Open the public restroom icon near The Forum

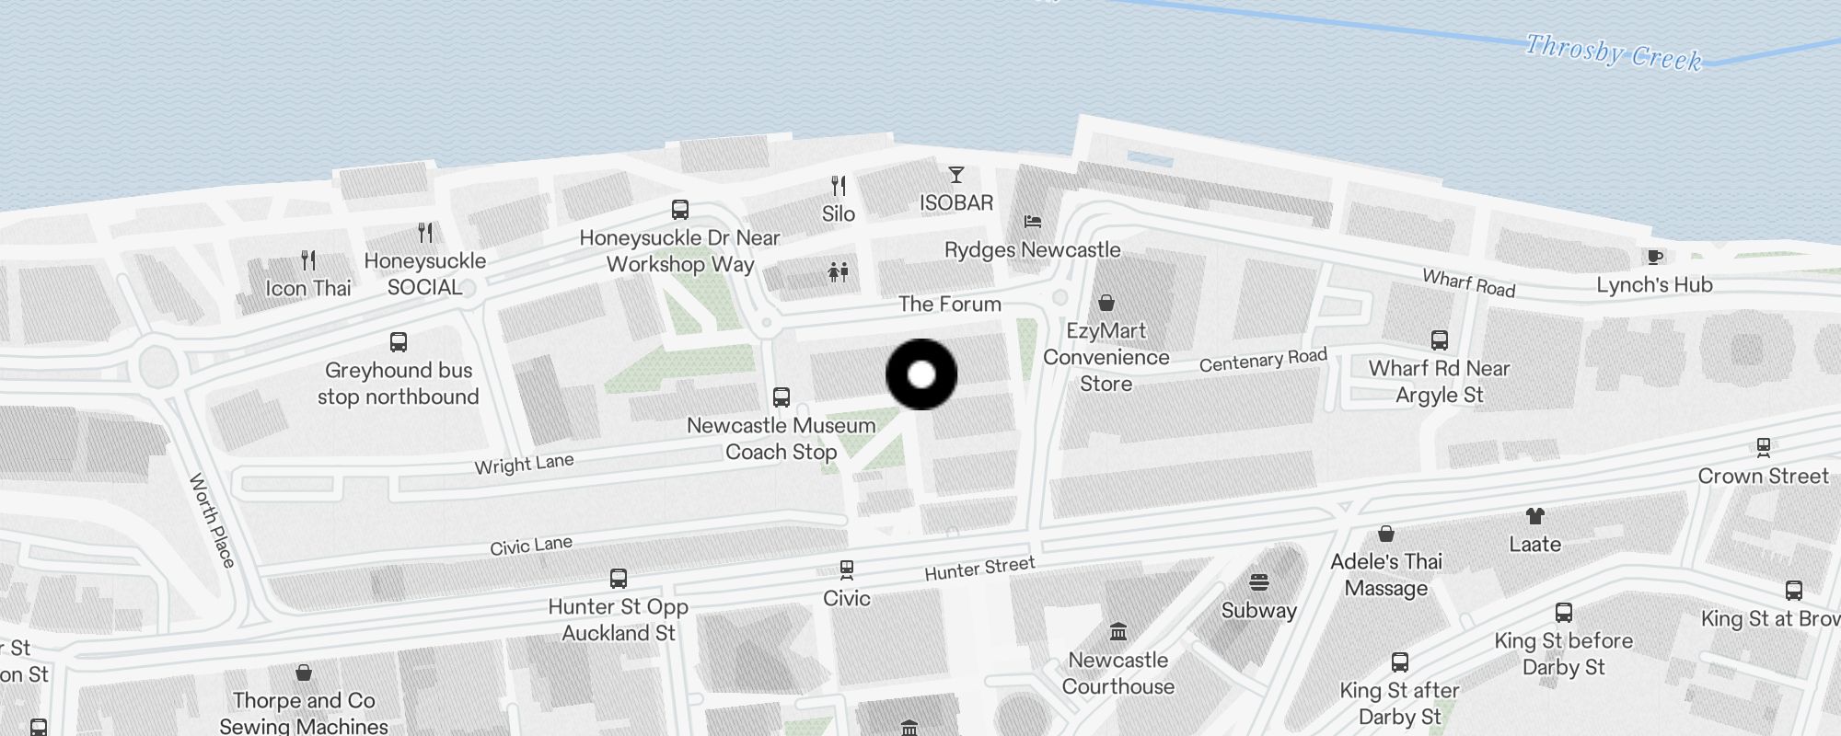click(839, 271)
